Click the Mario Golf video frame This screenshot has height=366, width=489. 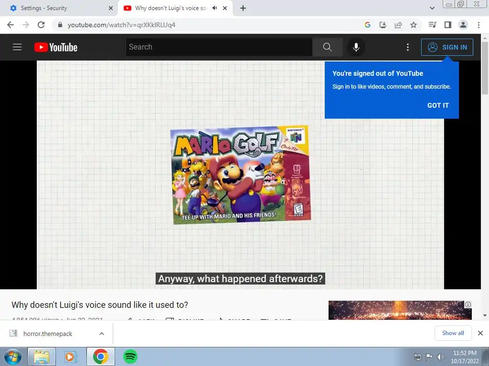(x=240, y=174)
